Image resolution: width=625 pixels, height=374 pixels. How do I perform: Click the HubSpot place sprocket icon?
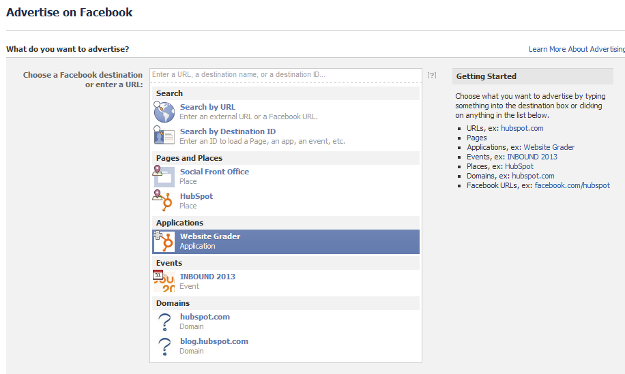coord(164,200)
